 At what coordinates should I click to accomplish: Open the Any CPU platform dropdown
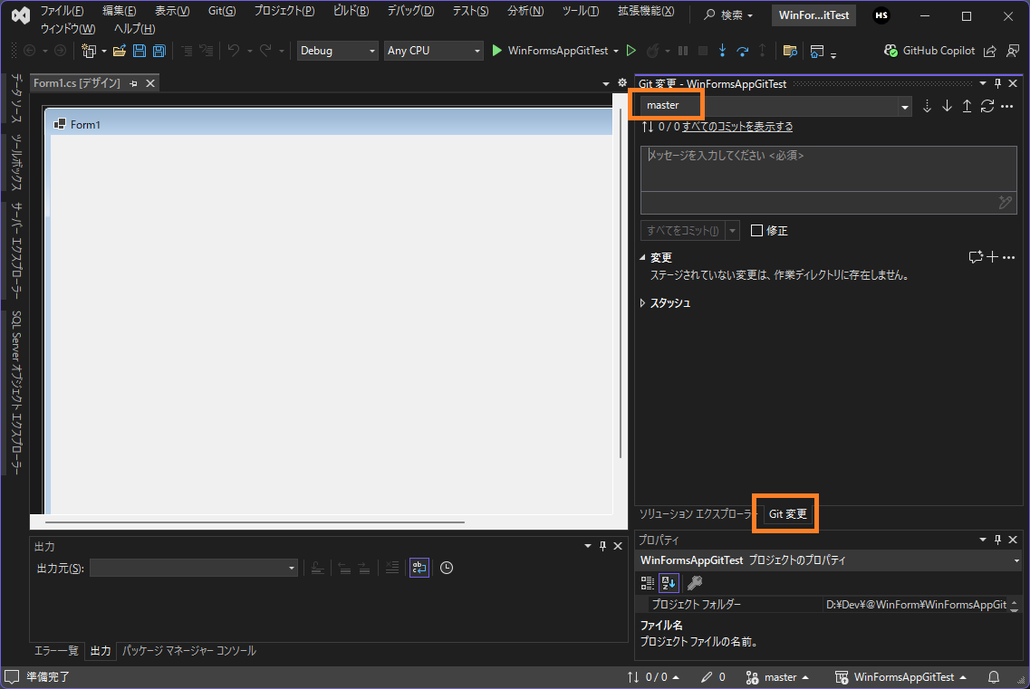(x=433, y=51)
